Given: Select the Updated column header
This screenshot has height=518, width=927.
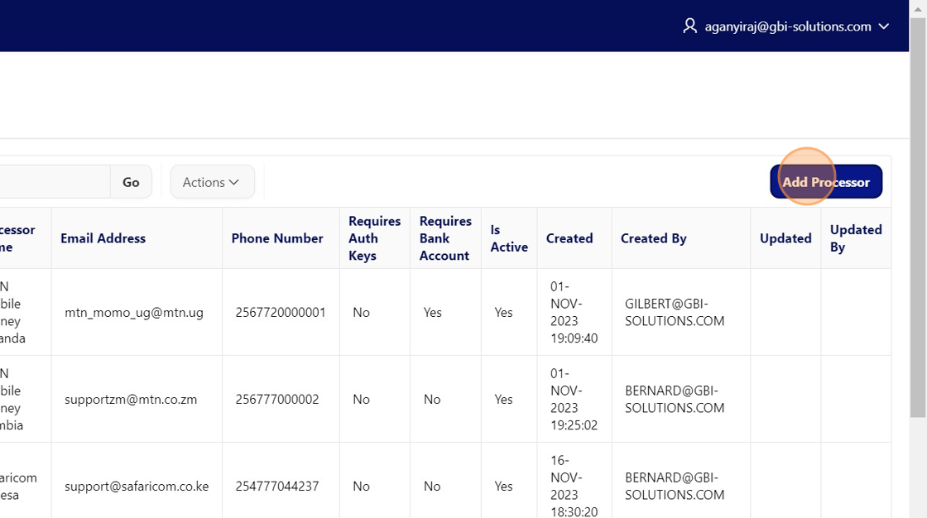Looking at the screenshot, I should coord(785,238).
